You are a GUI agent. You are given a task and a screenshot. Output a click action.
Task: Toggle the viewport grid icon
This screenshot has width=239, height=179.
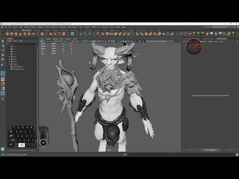73,41
